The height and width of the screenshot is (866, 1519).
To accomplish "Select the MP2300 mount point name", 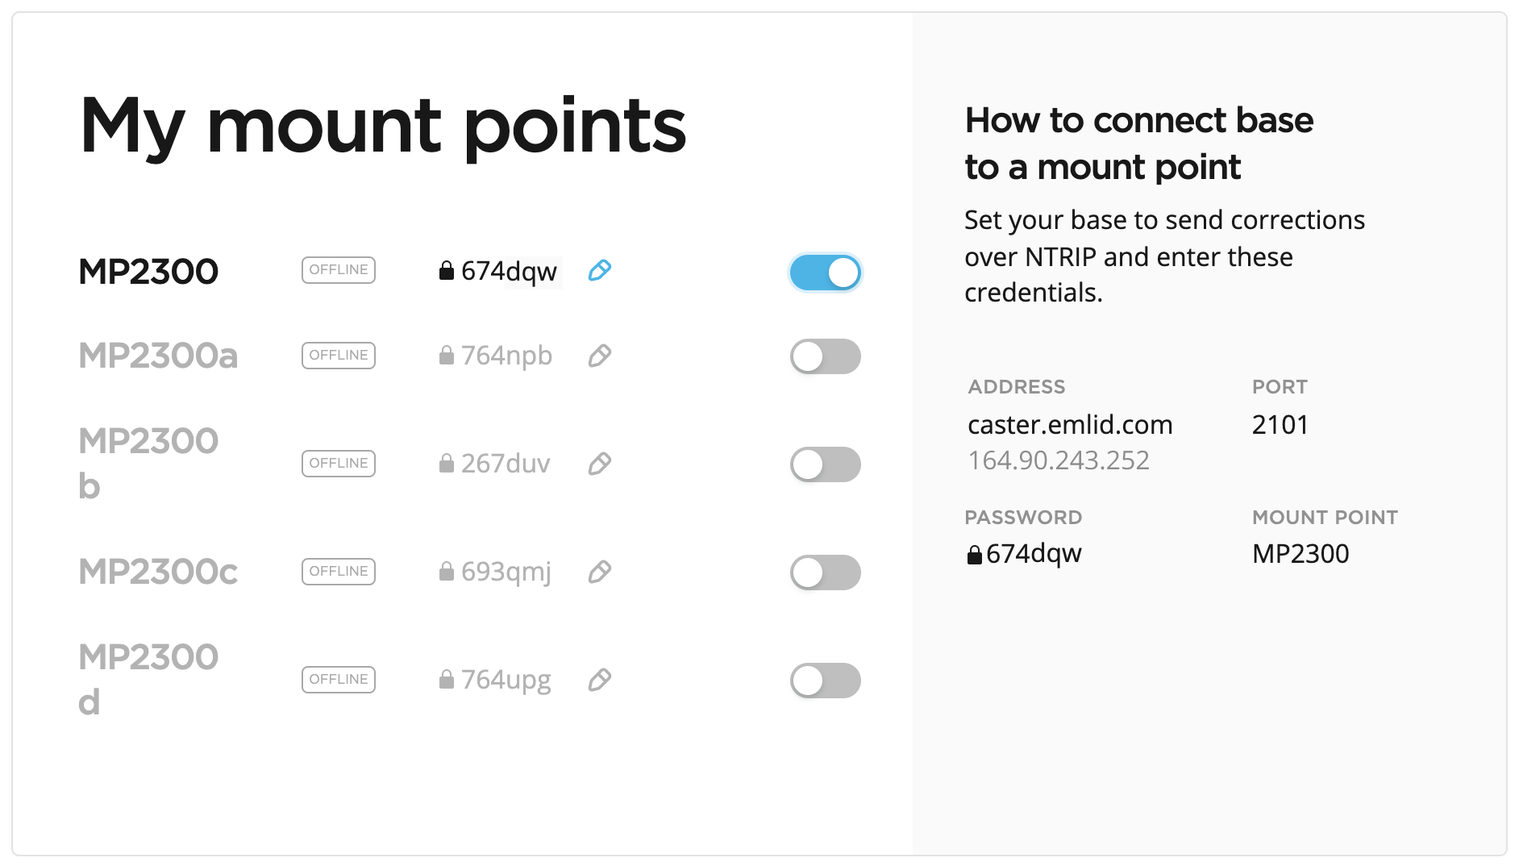I will click(x=148, y=271).
